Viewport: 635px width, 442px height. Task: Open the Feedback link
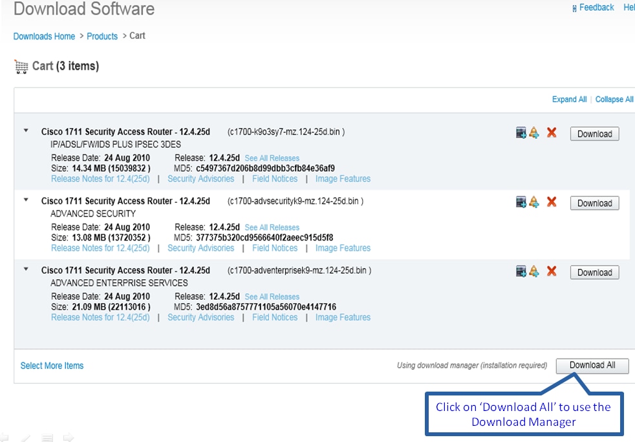(597, 8)
